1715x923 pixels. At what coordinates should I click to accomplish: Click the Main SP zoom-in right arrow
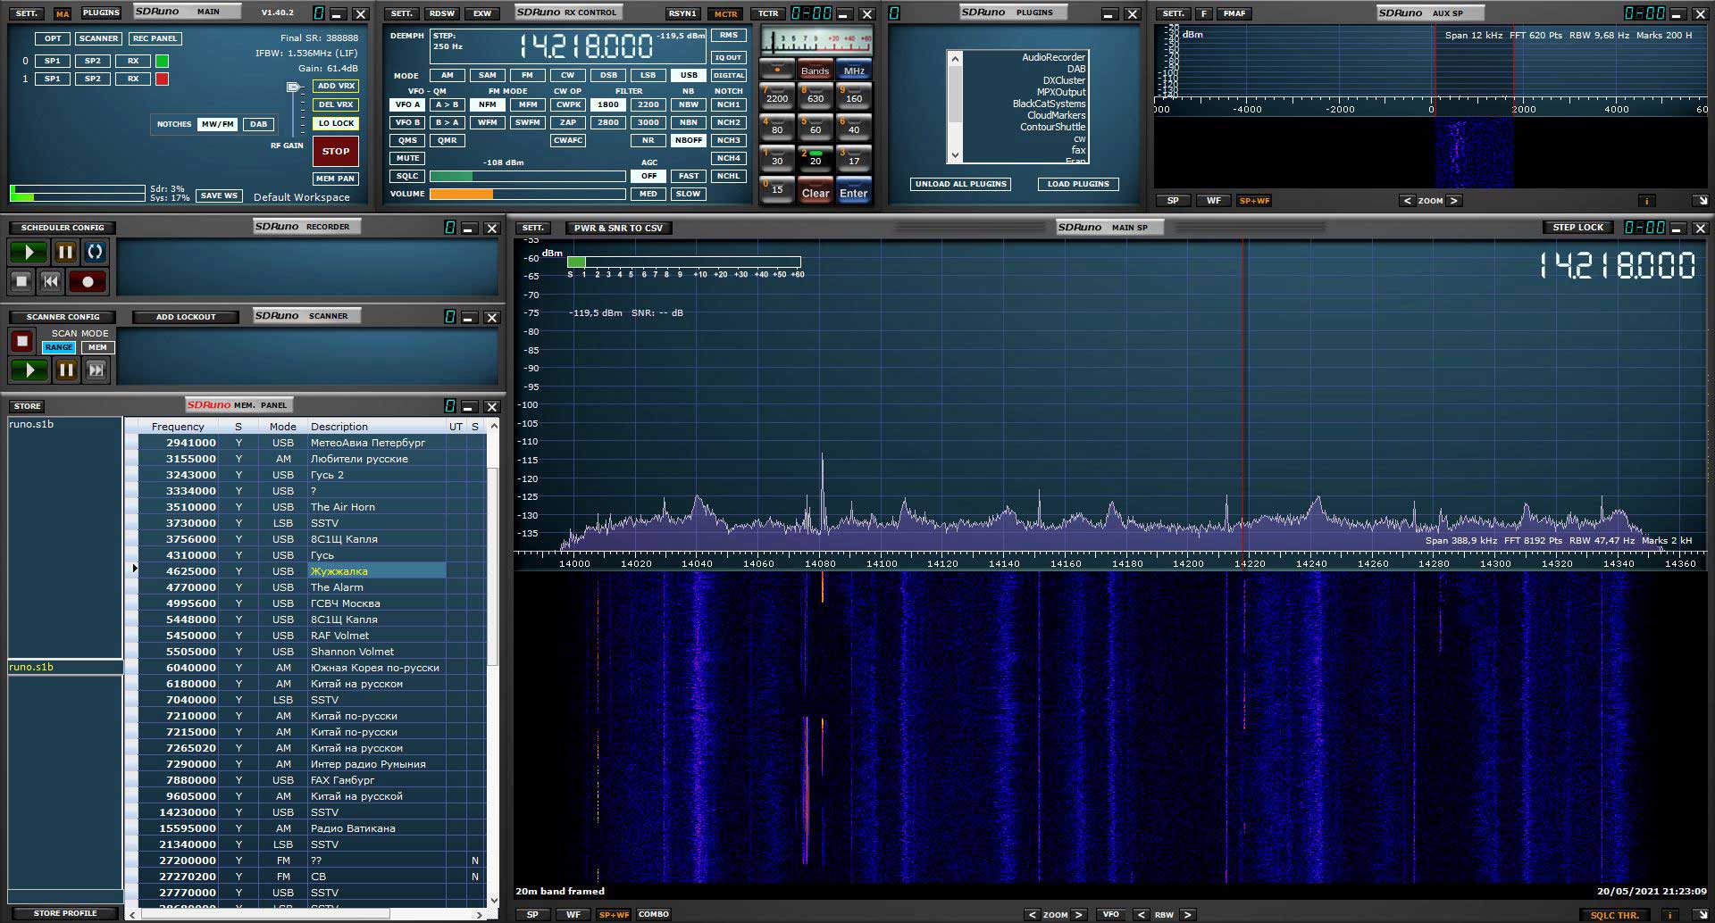click(1078, 914)
